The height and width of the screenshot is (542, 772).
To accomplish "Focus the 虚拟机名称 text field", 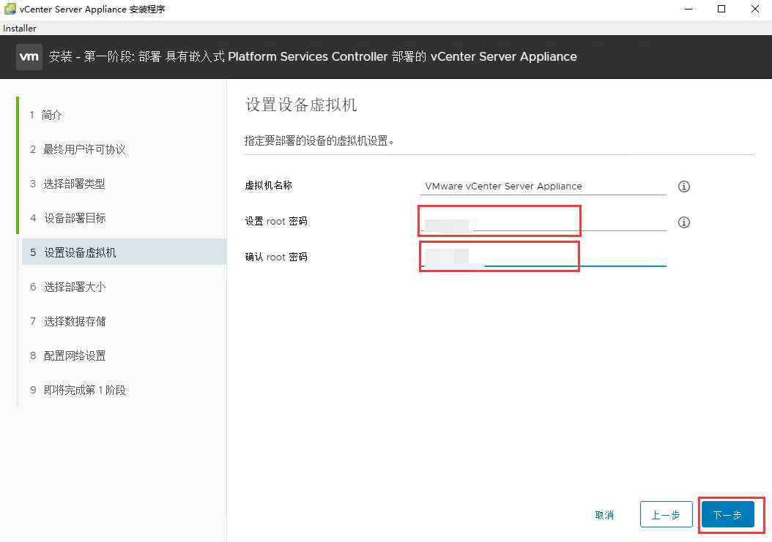I will click(x=543, y=186).
